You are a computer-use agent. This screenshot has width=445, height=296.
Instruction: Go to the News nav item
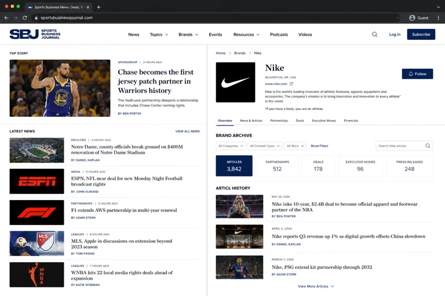click(x=134, y=35)
